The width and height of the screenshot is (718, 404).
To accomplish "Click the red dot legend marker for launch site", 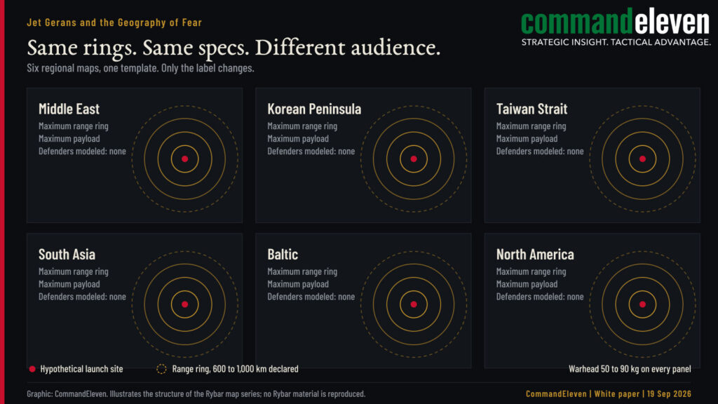I will pyautogui.click(x=32, y=369).
